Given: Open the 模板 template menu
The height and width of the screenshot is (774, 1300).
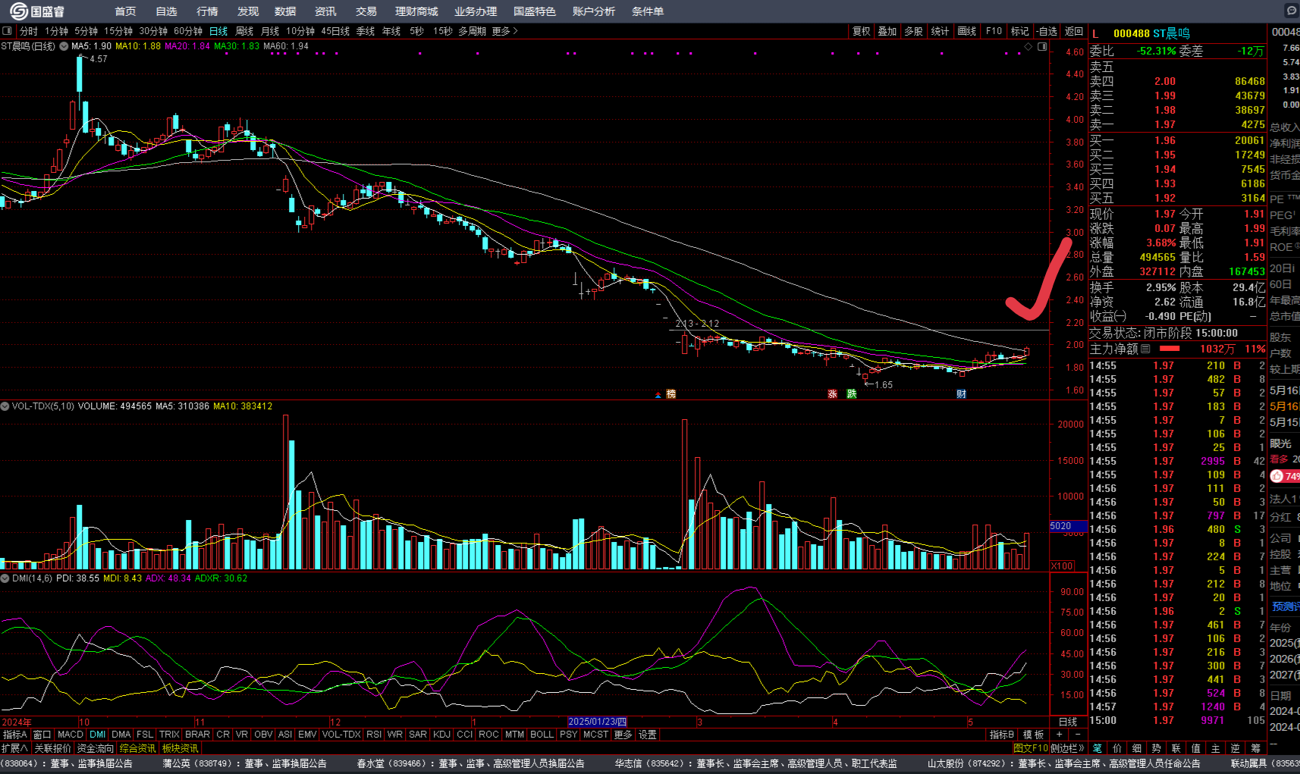Looking at the screenshot, I should coord(1033,735).
